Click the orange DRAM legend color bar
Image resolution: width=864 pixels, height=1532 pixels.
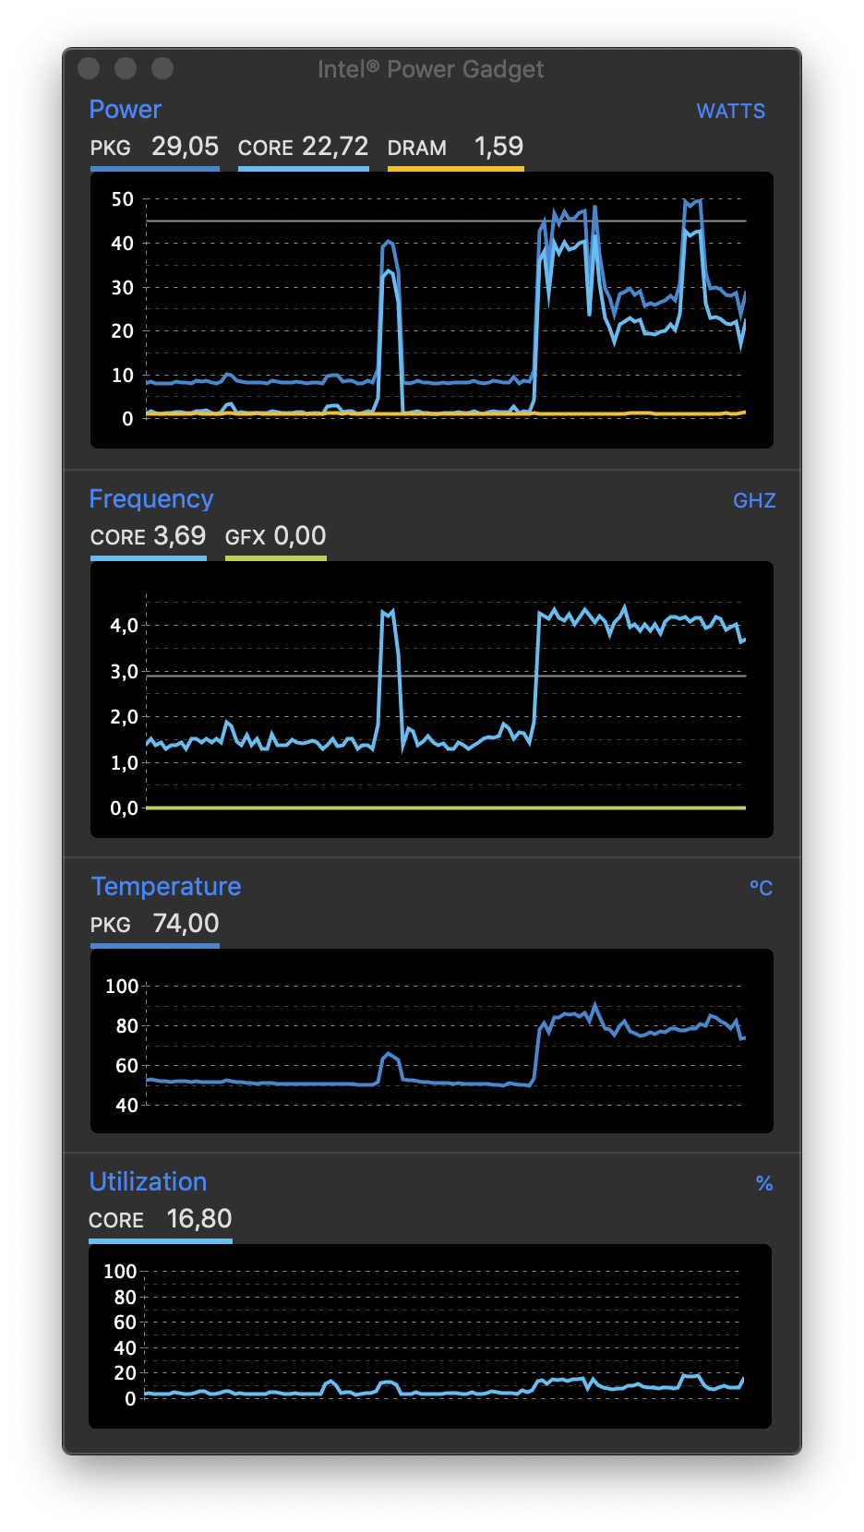coord(456,169)
